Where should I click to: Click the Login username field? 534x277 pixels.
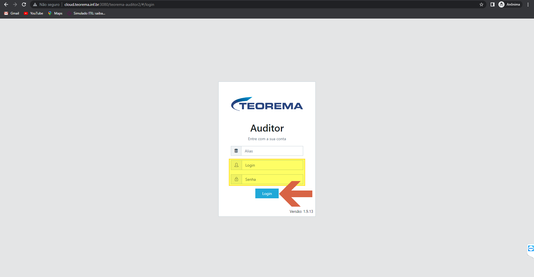(x=272, y=165)
